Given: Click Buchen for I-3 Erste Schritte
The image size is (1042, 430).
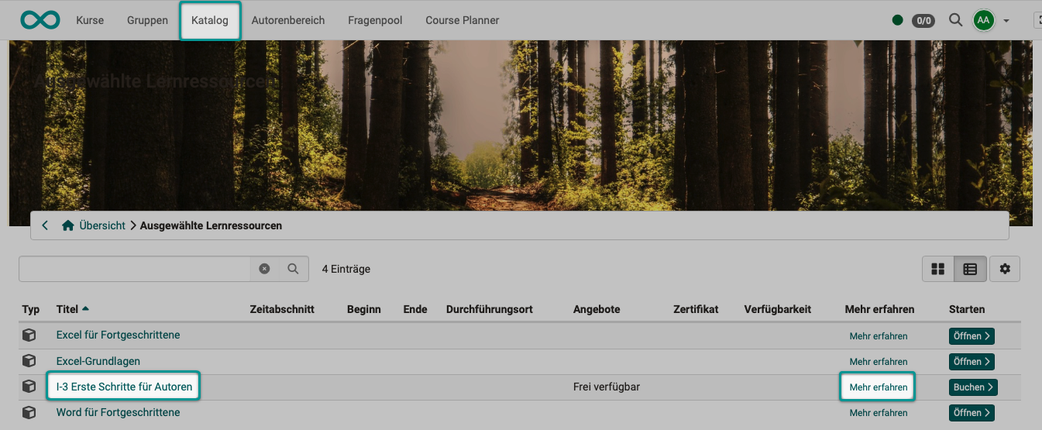Looking at the screenshot, I should point(973,387).
